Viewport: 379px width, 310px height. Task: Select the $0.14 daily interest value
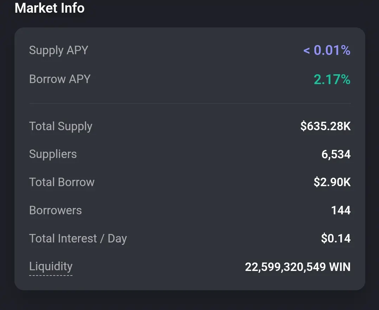click(336, 239)
